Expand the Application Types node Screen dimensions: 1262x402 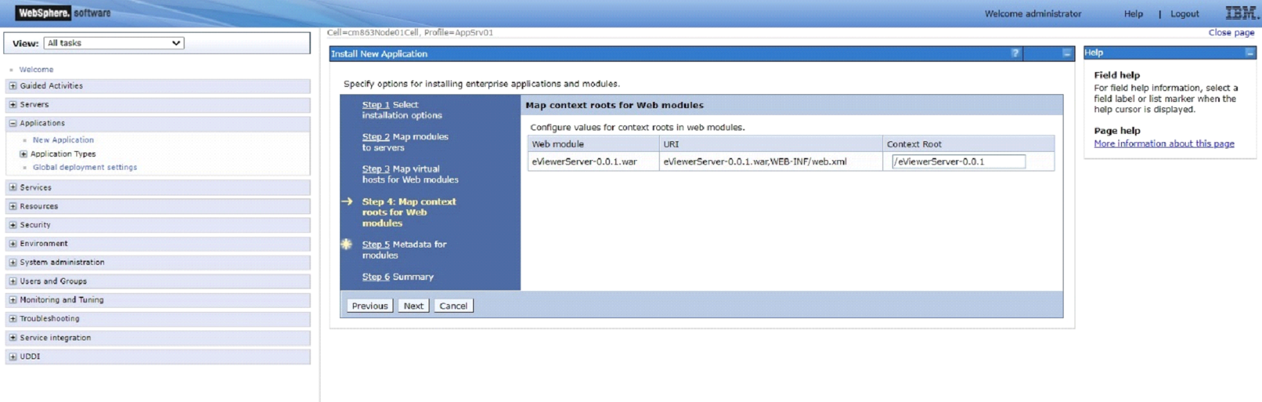(24, 154)
